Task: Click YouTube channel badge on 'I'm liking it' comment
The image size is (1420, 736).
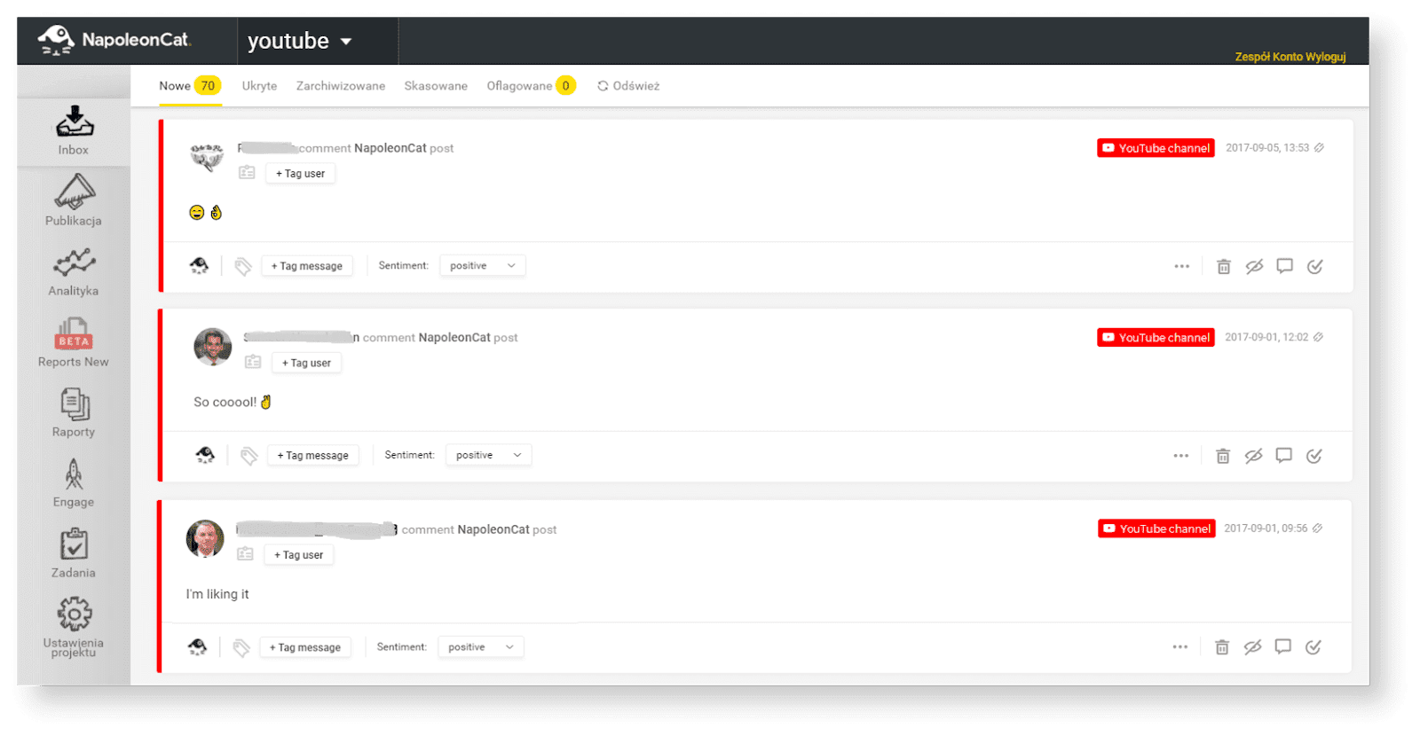Action: [x=1156, y=529]
